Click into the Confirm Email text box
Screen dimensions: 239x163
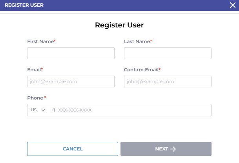pyautogui.click(x=168, y=81)
